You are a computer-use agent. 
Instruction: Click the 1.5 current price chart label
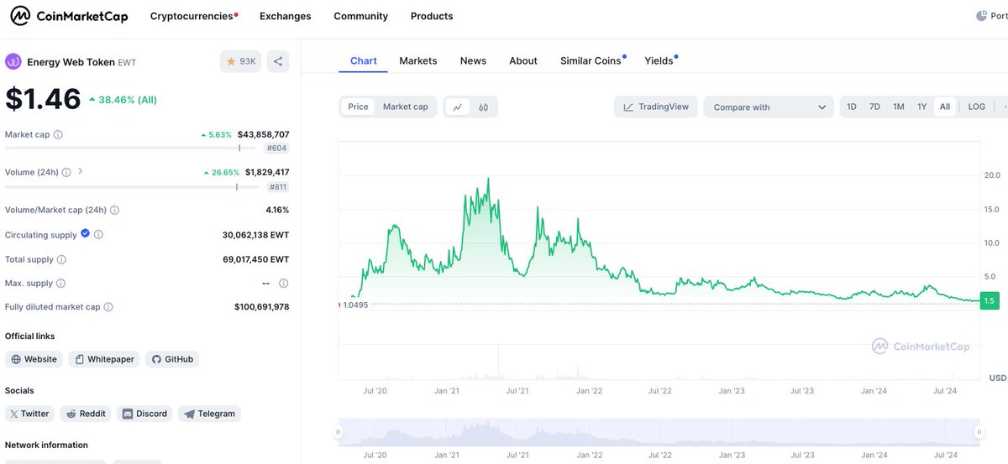click(x=989, y=301)
